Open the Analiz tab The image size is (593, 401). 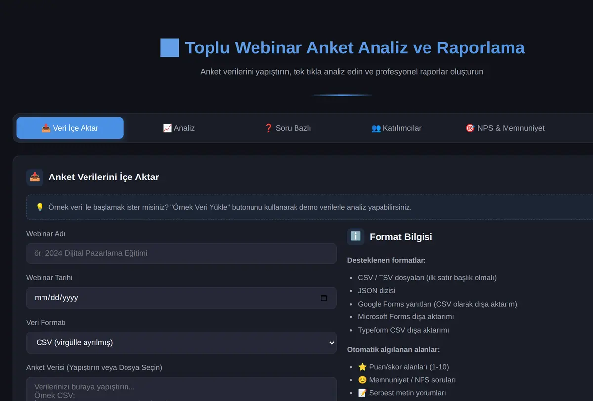(x=179, y=128)
